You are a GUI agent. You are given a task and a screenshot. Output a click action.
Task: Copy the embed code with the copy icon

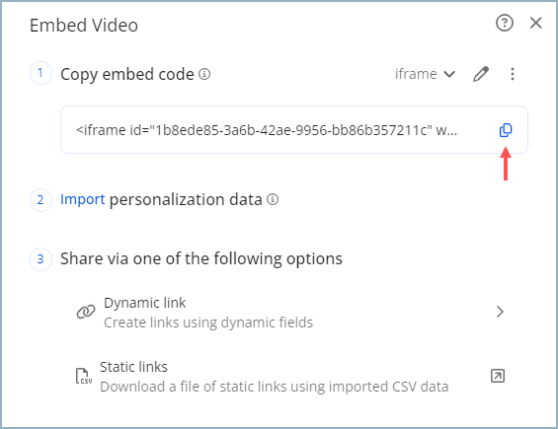[506, 130]
